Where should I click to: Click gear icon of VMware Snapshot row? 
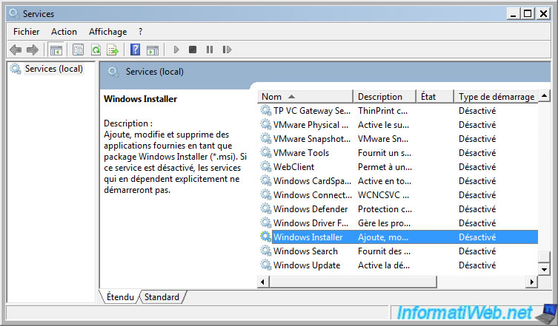[x=265, y=138]
